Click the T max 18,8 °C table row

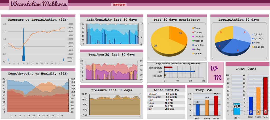166,103
